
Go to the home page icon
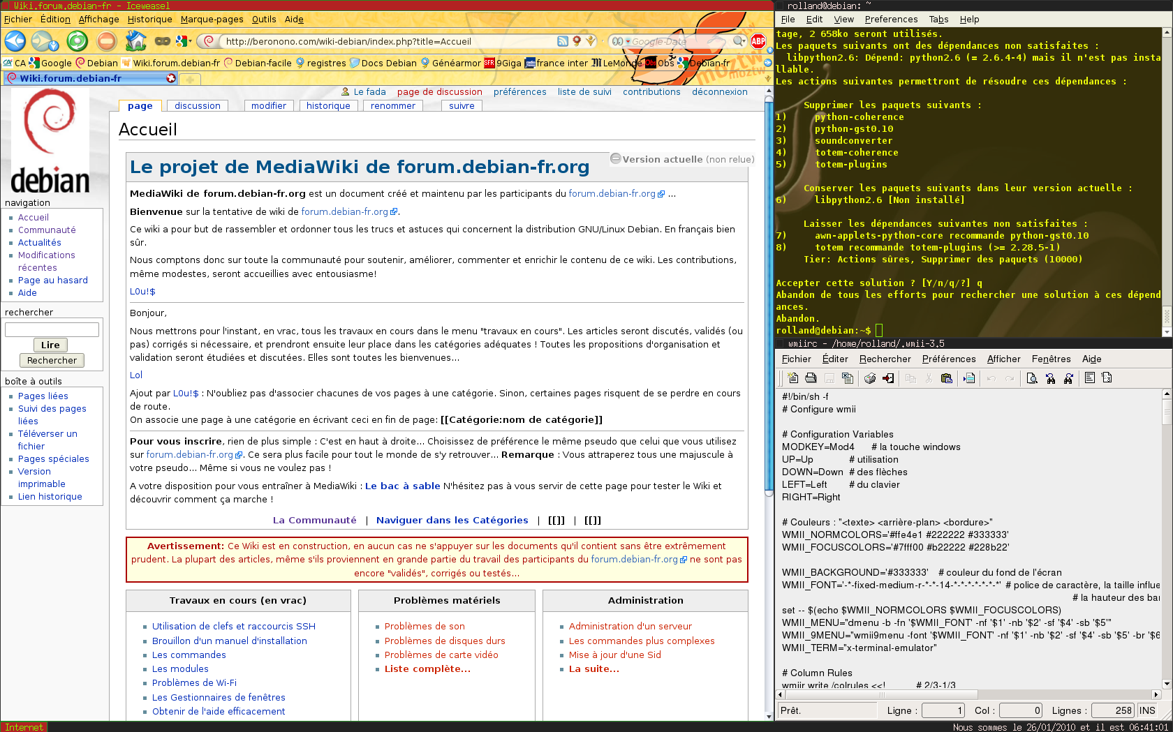[135, 41]
